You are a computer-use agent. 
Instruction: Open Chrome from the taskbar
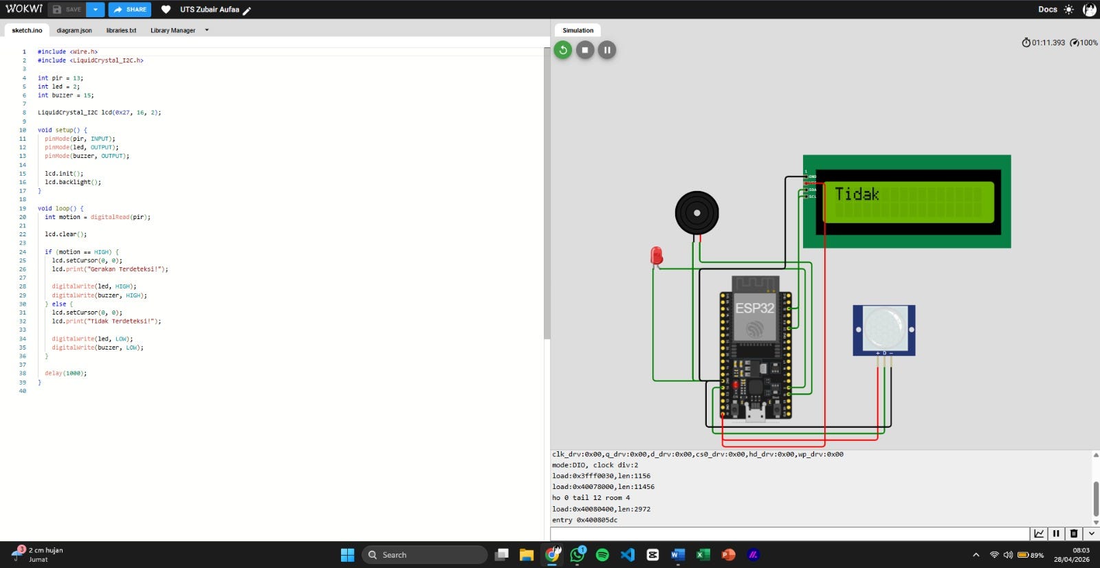click(x=553, y=555)
